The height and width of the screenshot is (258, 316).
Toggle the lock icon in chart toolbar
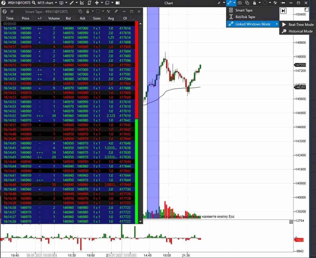pos(255,3)
